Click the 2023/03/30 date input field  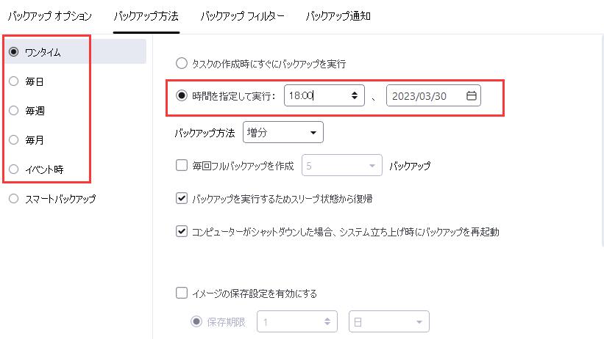click(x=423, y=95)
